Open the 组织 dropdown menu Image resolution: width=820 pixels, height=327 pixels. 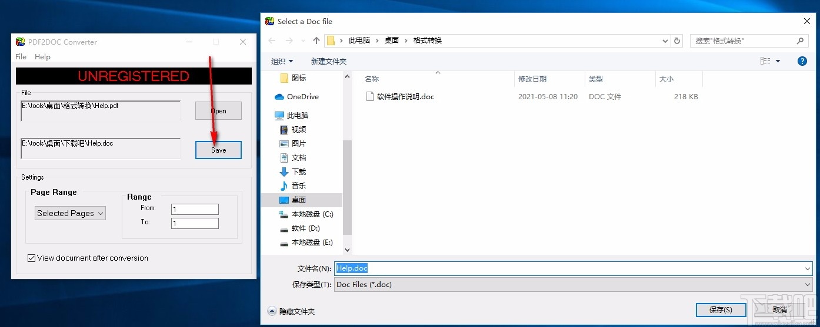tap(282, 61)
